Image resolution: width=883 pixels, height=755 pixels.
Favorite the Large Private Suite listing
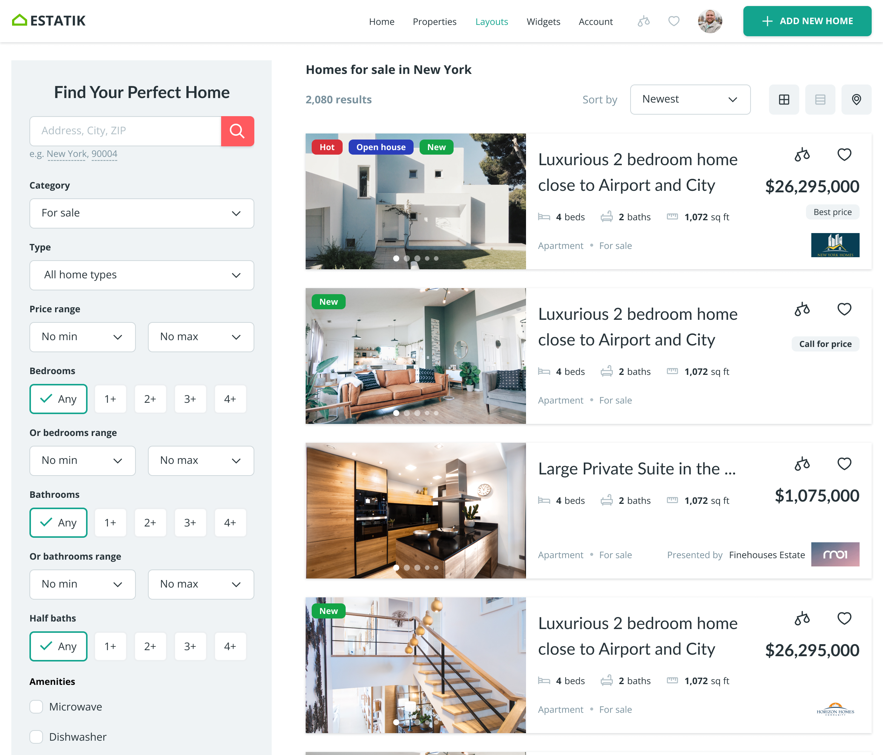click(x=844, y=464)
